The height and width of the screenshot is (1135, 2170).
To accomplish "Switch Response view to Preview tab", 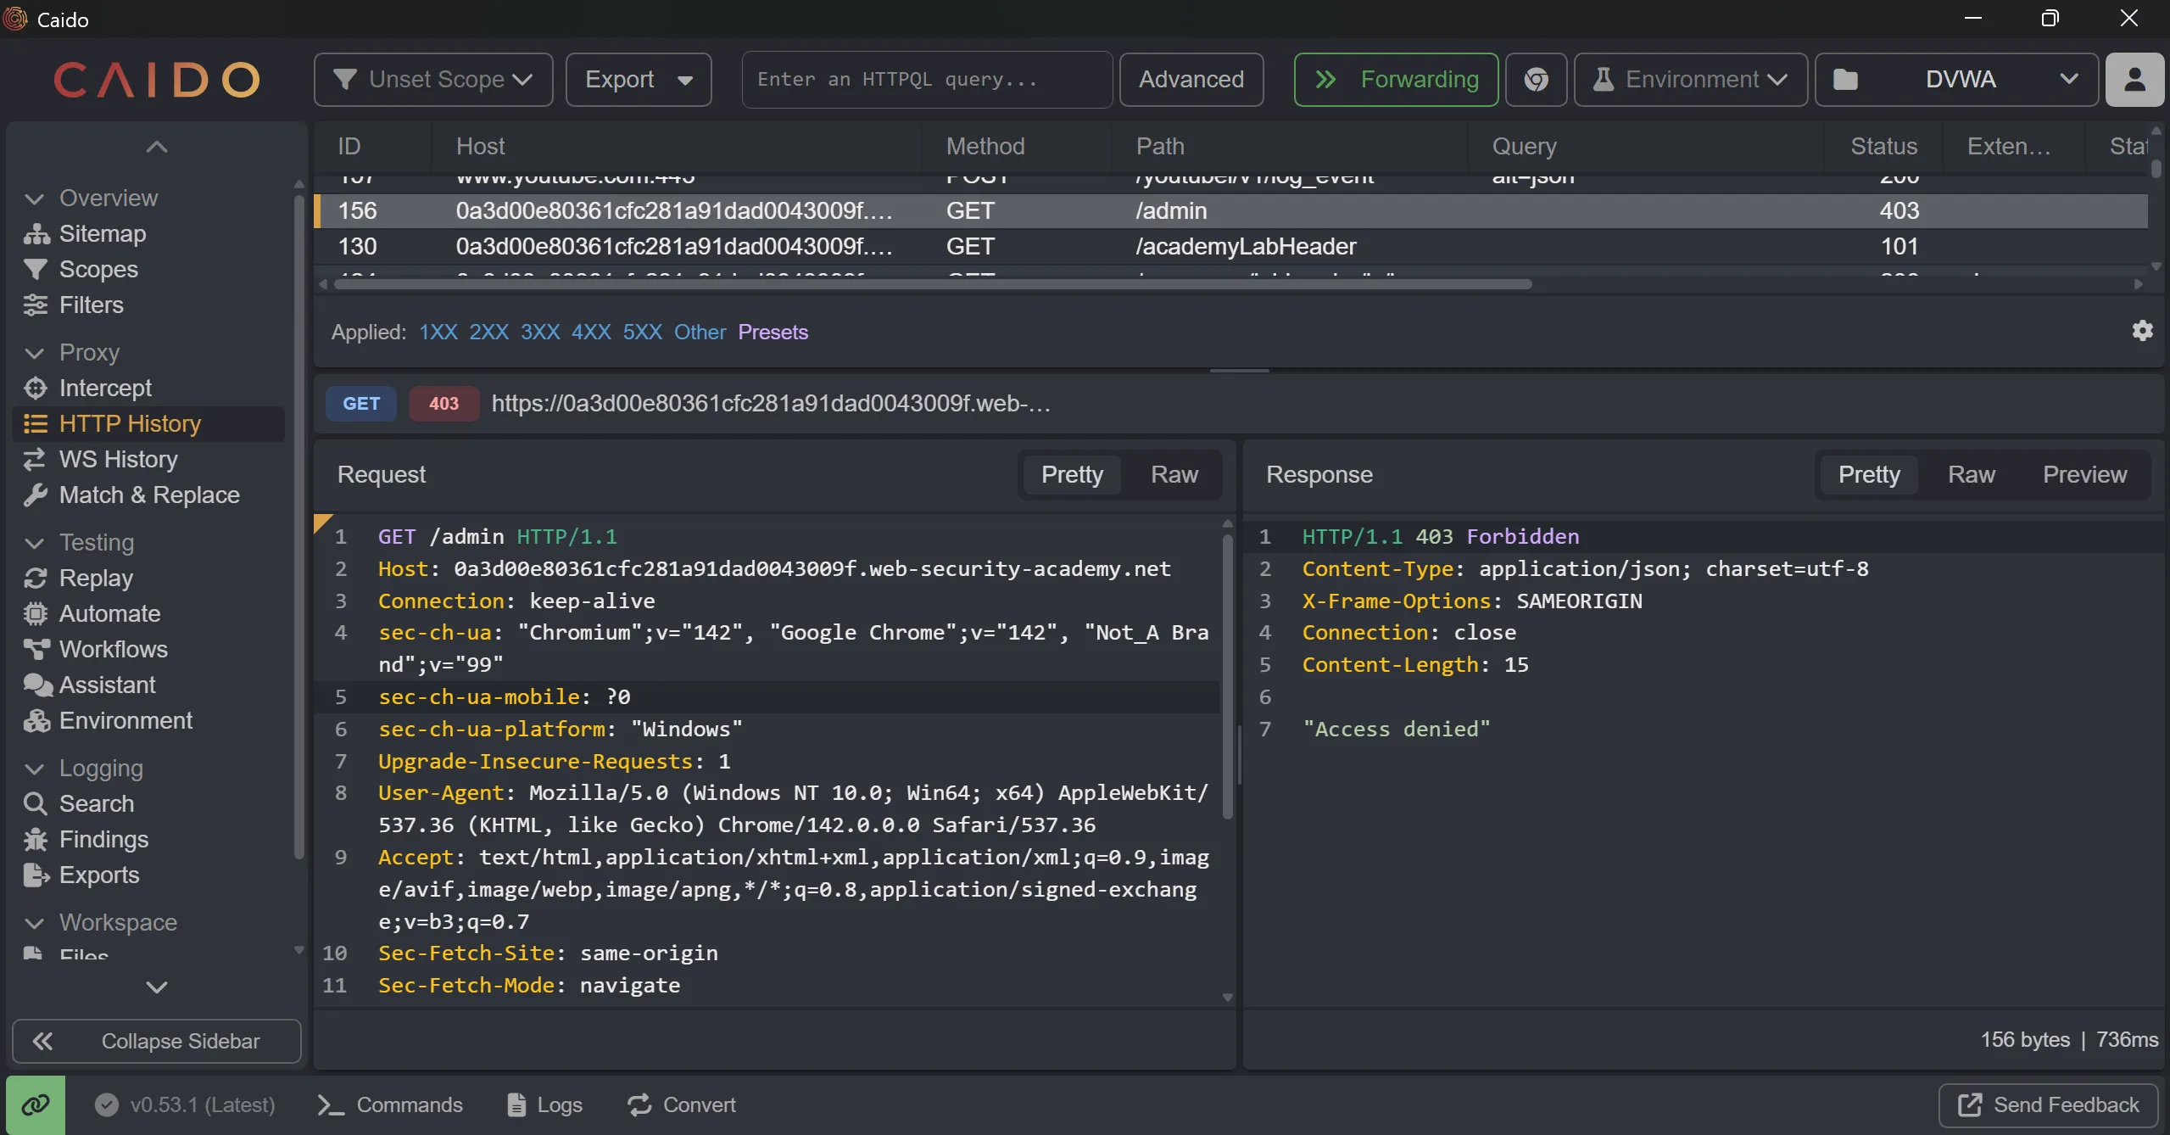I will pyautogui.click(x=2084, y=474).
